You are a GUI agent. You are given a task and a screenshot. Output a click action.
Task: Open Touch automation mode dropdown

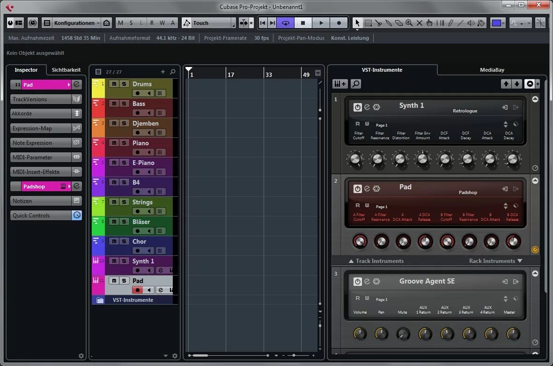coord(214,23)
